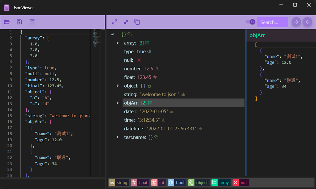The image size is (316, 189).
Task: Select the string tree row
Action: tap(183, 94)
